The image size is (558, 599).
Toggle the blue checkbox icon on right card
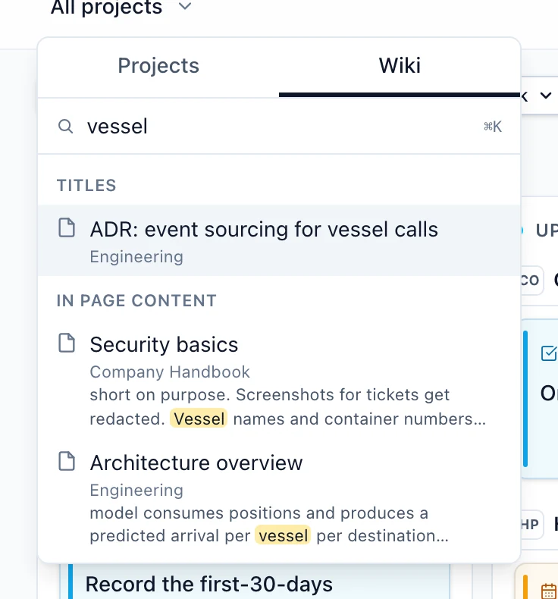[549, 353]
